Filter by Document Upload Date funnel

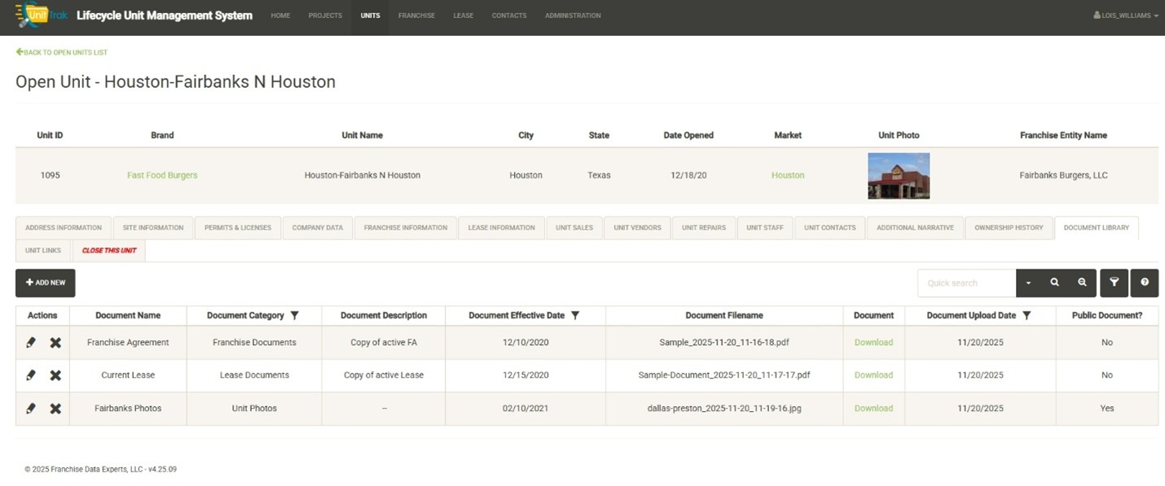point(1027,316)
